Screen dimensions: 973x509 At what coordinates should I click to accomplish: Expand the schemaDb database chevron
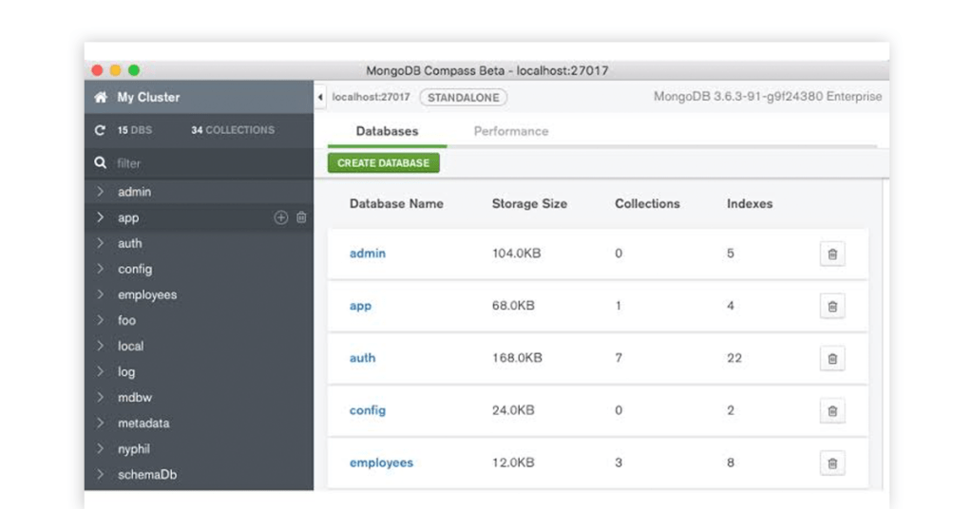pyautogui.click(x=101, y=474)
